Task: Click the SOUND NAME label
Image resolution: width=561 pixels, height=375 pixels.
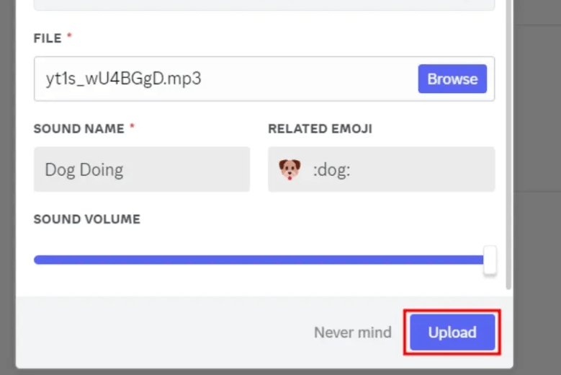Action: pos(78,129)
